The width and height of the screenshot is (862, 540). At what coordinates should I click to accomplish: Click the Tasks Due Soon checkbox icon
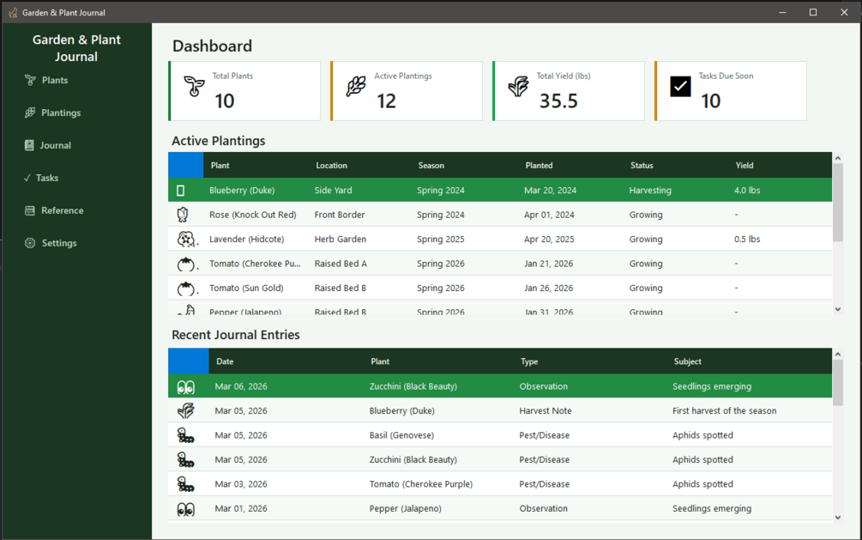click(x=680, y=87)
